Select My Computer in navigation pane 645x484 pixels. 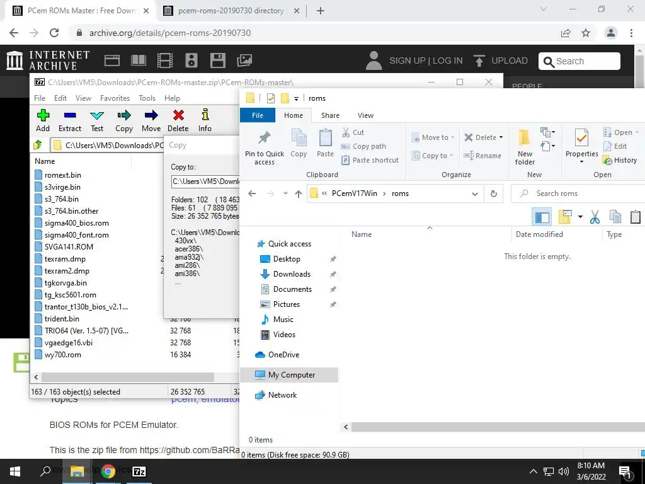291,374
